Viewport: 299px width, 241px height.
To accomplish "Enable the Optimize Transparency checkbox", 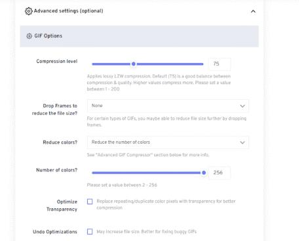I will pyautogui.click(x=90, y=202).
